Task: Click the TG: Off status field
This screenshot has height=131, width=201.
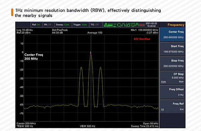Action: pyautogui.click(x=95, y=25)
